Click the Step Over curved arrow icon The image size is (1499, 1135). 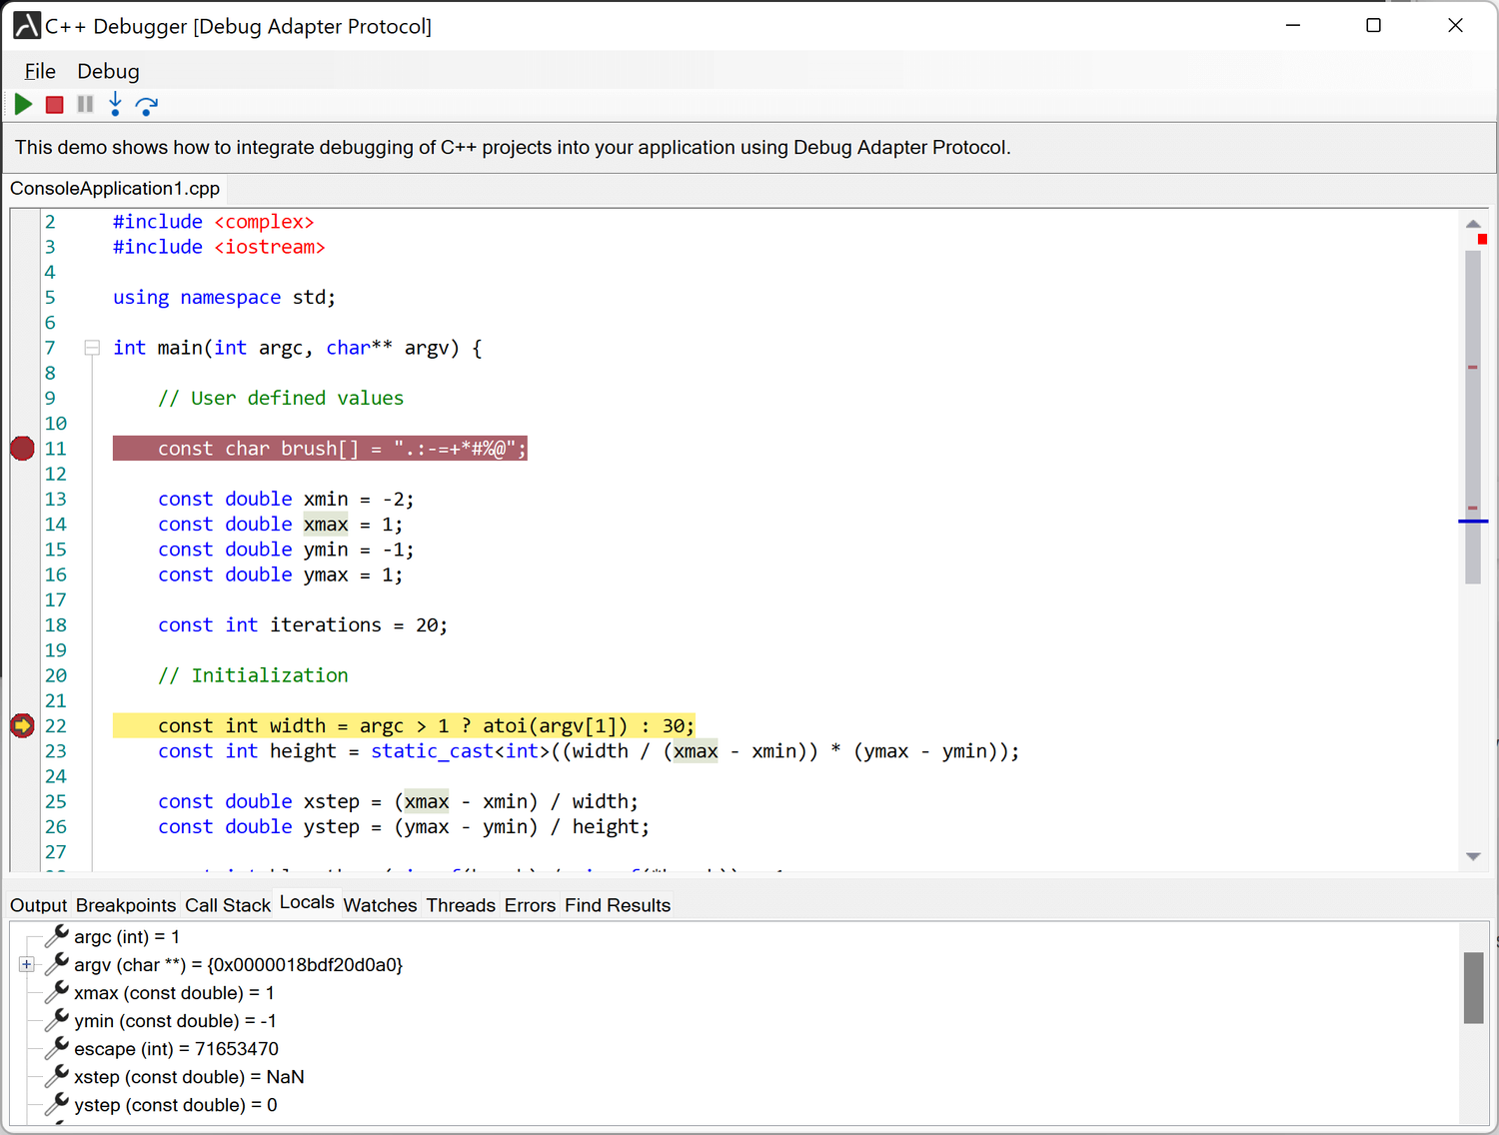pyautogui.click(x=147, y=104)
